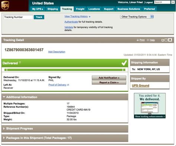
Task: Open the Support tab
Action: 109,9
